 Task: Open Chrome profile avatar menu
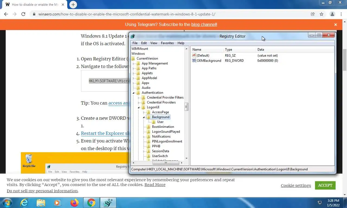pyautogui.click(x=332, y=14)
